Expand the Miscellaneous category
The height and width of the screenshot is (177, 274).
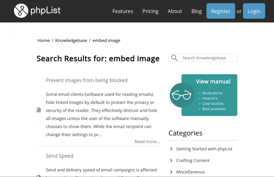pyautogui.click(x=171, y=171)
